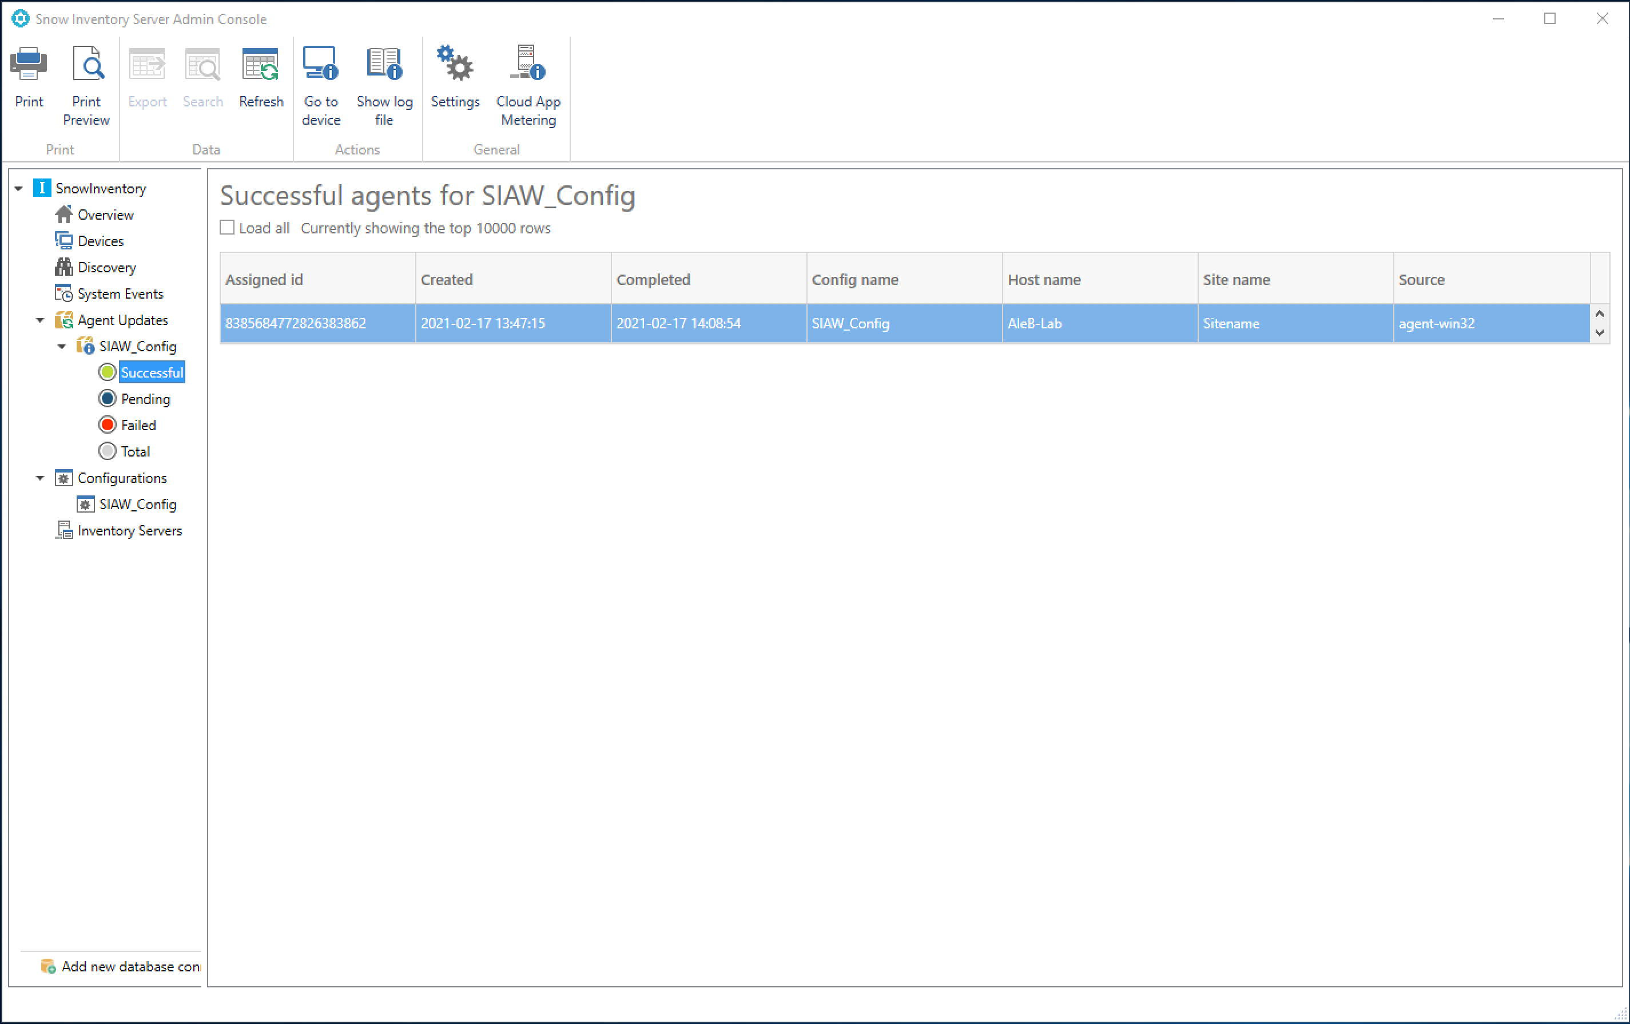This screenshot has height=1024, width=1630.
Task: Open Inventory Servers tree item
Action: [x=130, y=531]
